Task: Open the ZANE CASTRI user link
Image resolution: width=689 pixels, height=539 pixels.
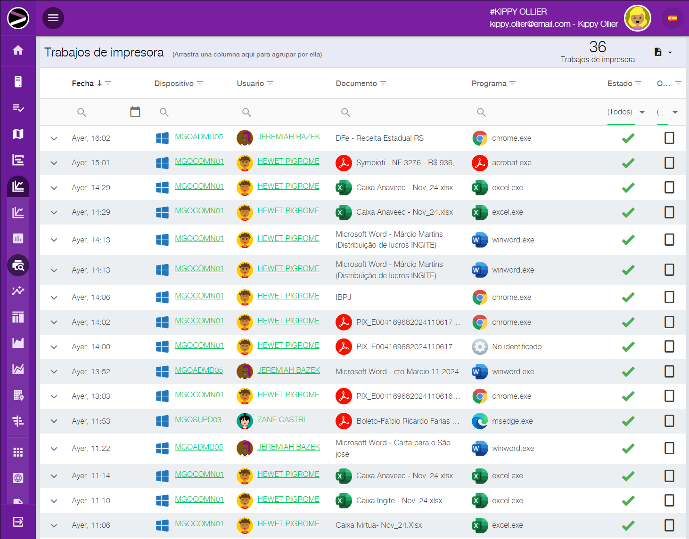Action: (281, 419)
